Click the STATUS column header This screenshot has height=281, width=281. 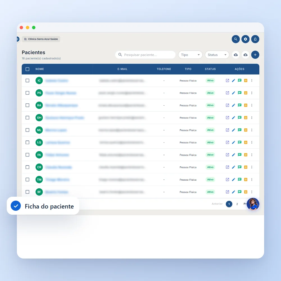pyautogui.click(x=210, y=69)
